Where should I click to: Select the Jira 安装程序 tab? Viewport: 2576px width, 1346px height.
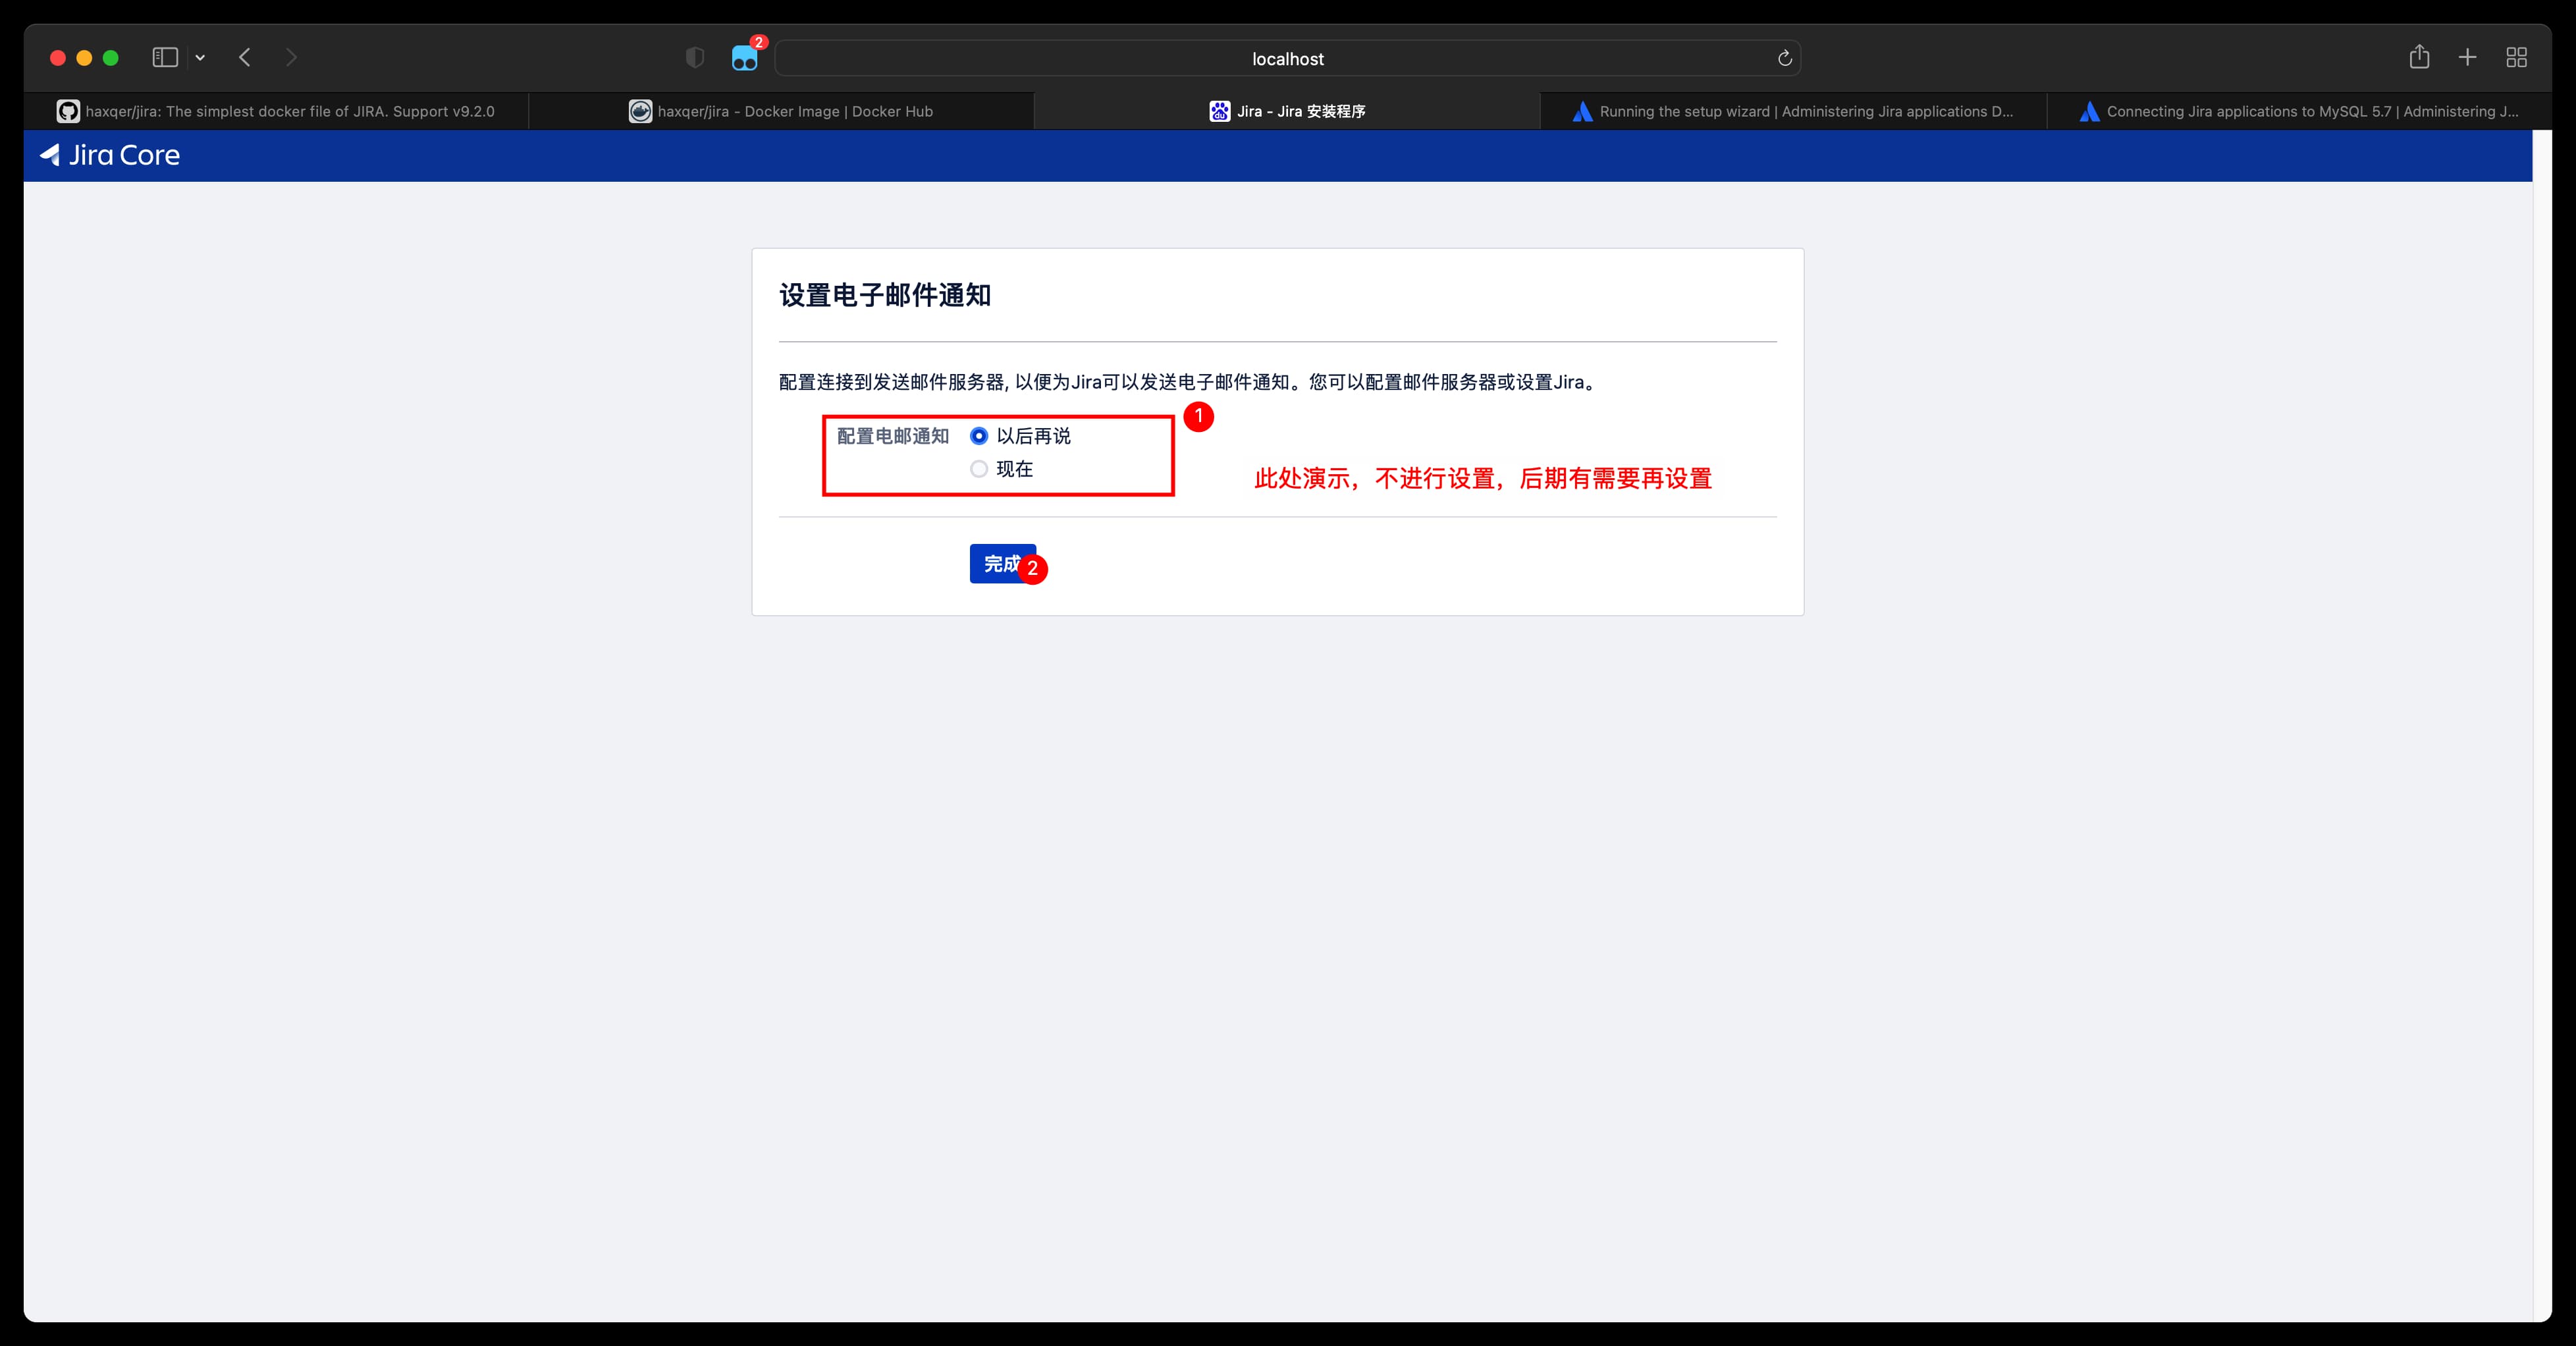[x=1287, y=111]
